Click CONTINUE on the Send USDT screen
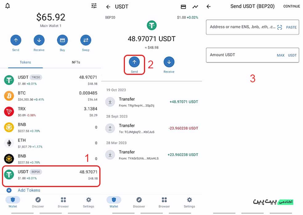Viewport: 303px width, 215px height. tap(292, 6)
